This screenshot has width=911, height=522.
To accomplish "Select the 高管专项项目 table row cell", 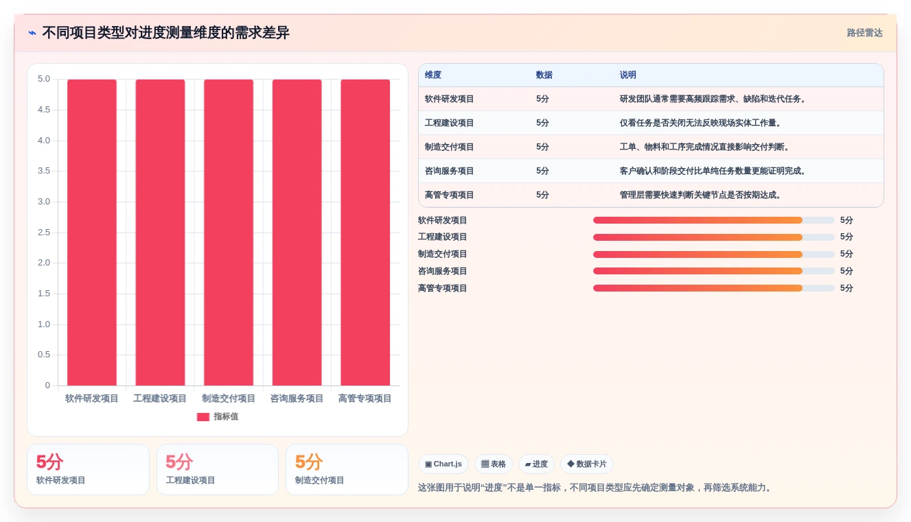I will [450, 195].
